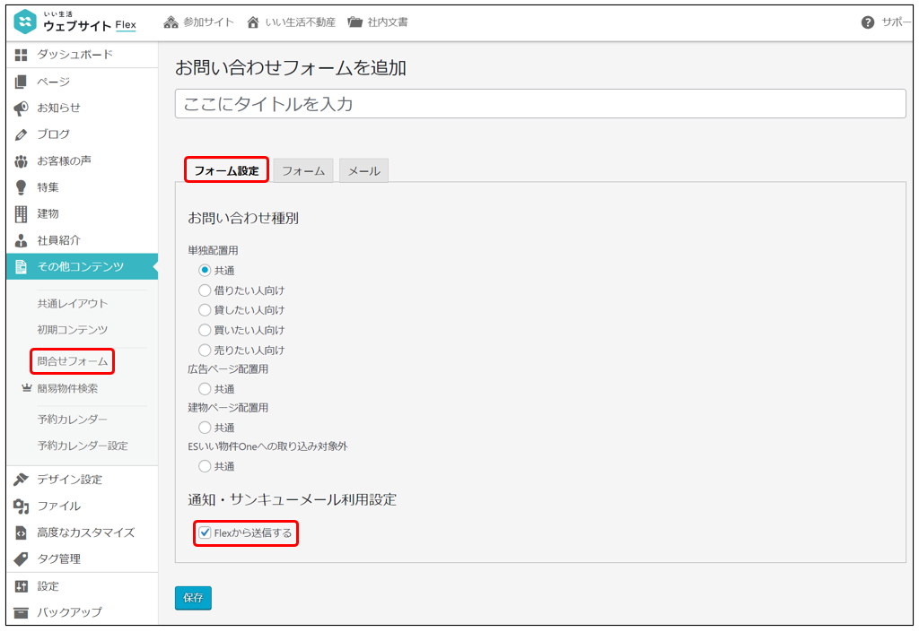
Task: Click the building icon for 建物
Action: pyautogui.click(x=22, y=214)
